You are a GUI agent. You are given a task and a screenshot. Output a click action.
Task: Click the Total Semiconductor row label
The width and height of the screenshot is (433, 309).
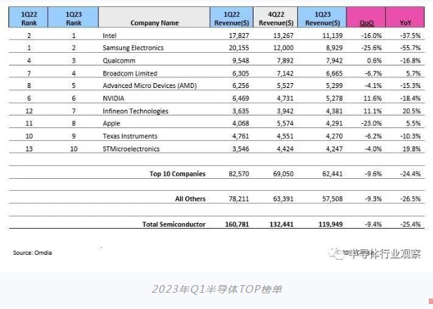click(x=174, y=225)
